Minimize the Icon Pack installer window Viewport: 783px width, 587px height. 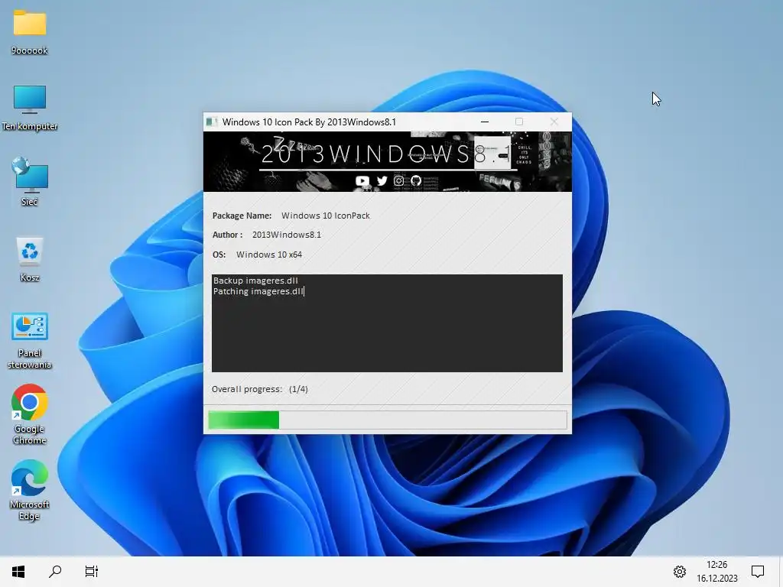pos(484,122)
